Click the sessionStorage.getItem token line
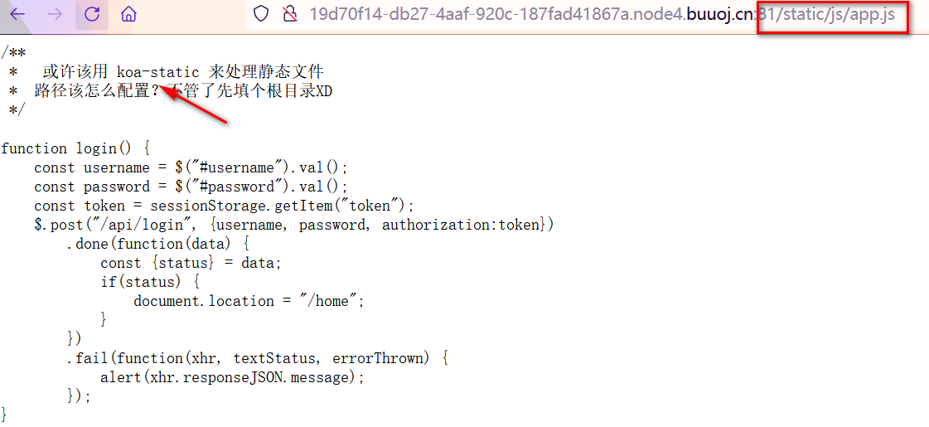Screen dimensions: 929x427 tap(224, 206)
